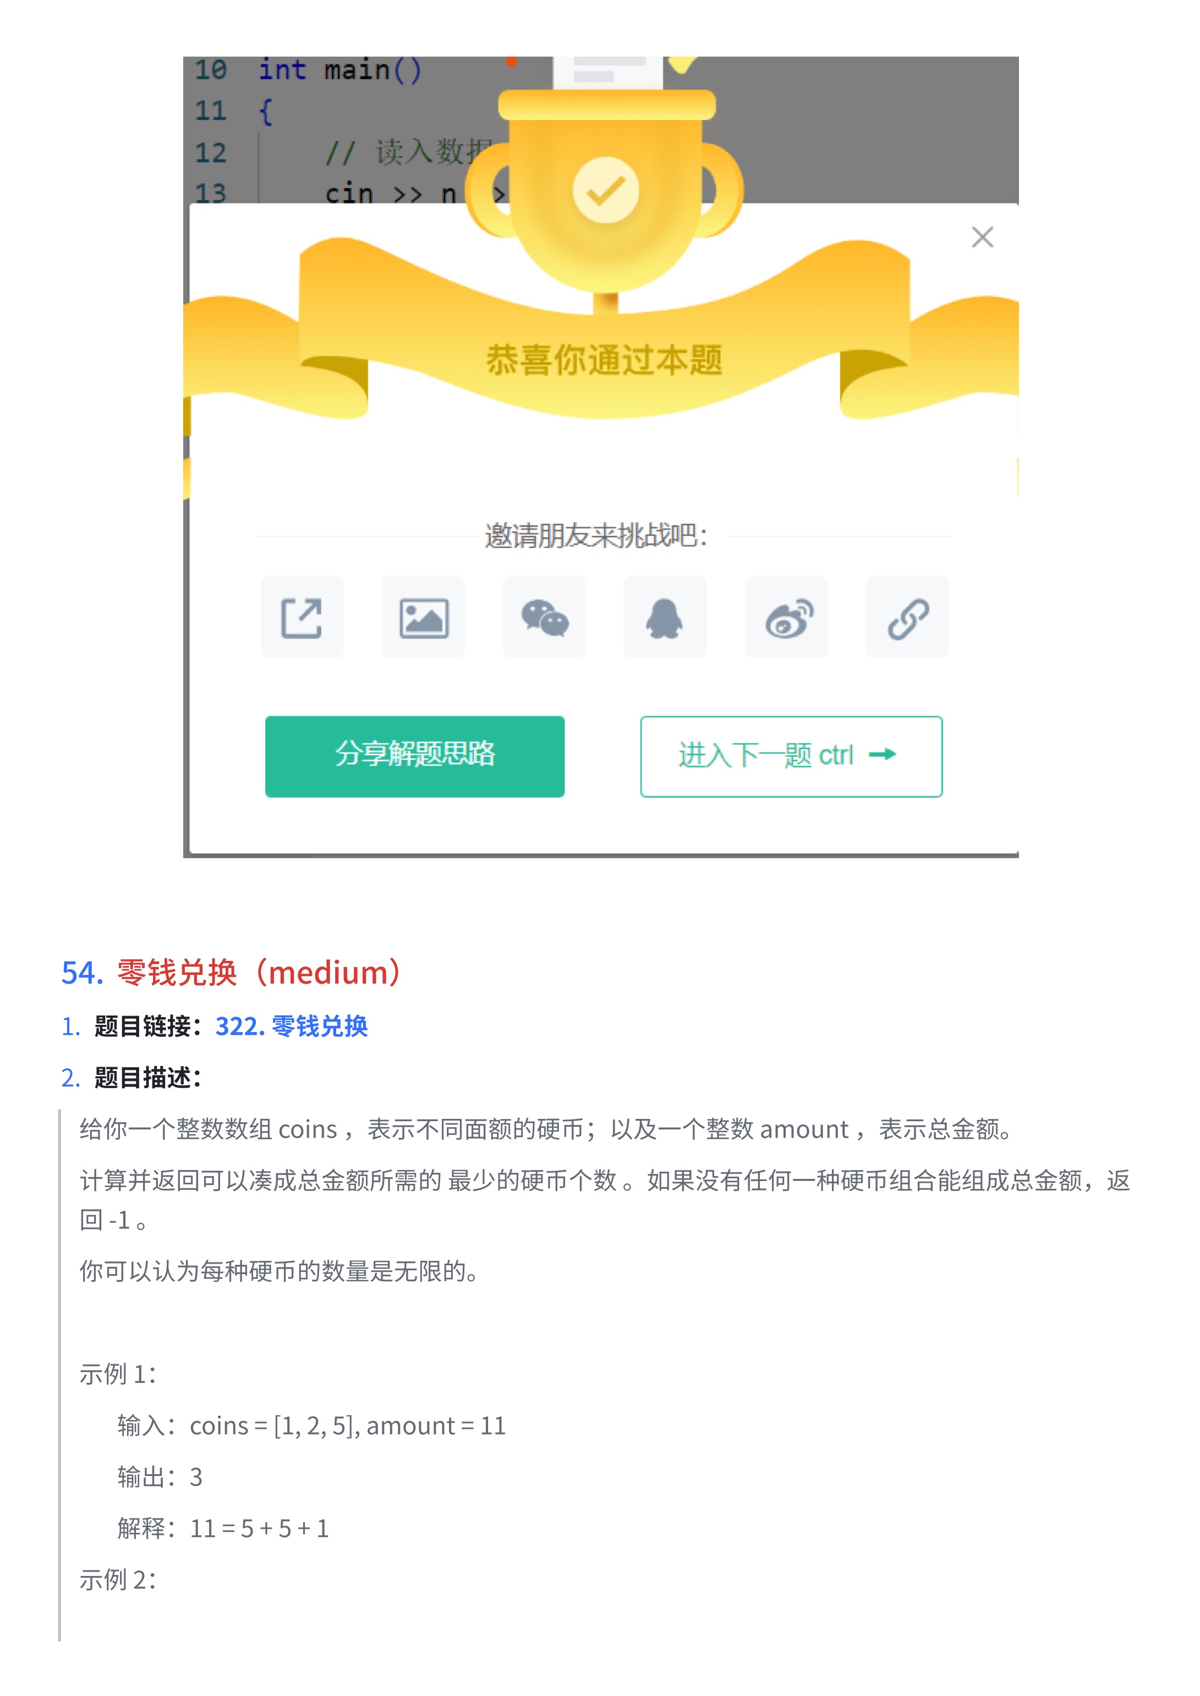This screenshot has width=1200, height=1696.
Task: Copy link chain icon
Action: [x=907, y=618]
